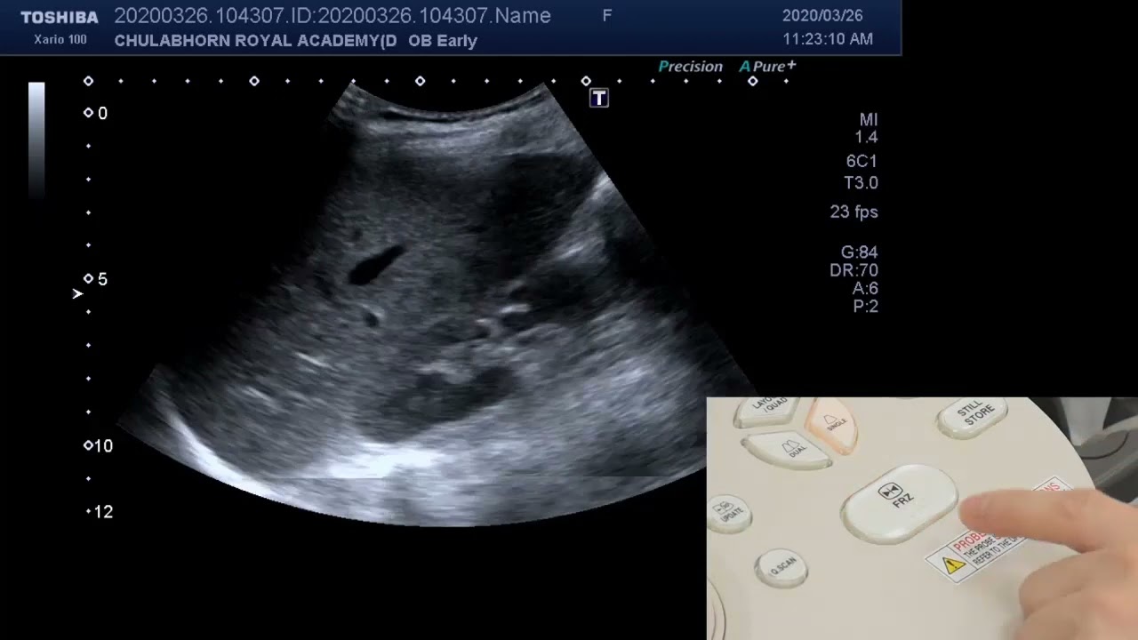Click the 'P:2' parameter value
Viewport: 1138px width, 640px height.
click(x=865, y=306)
